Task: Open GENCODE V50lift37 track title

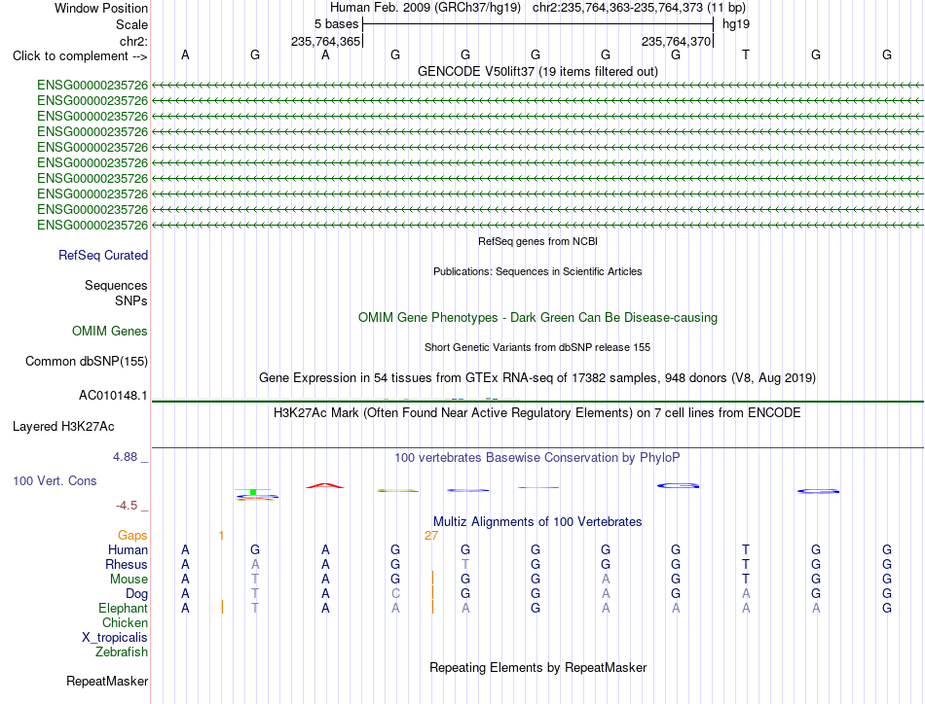Action: pos(537,71)
